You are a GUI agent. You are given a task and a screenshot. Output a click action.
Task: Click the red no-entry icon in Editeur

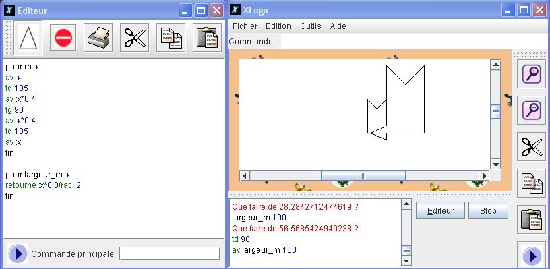tap(63, 38)
